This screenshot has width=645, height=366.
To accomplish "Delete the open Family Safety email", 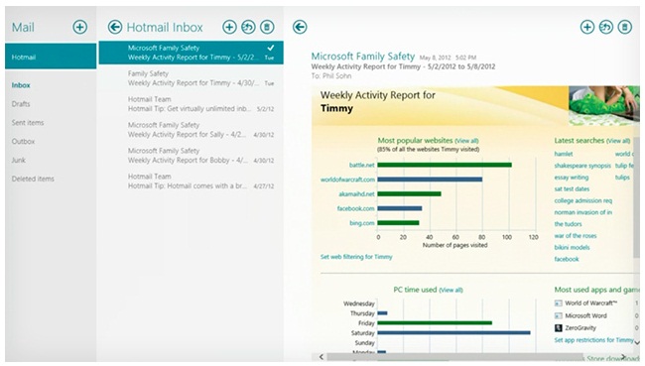I will (624, 27).
